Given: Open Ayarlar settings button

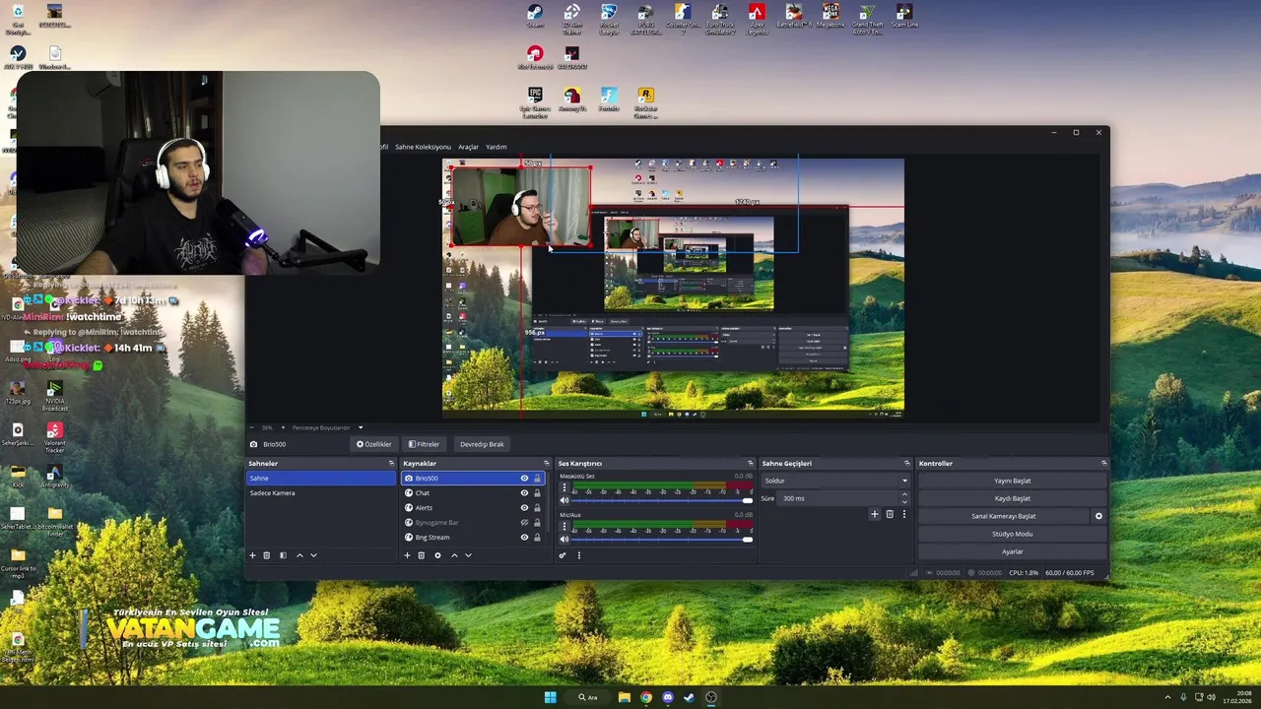Looking at the screenshot, I should pos(1012,551).
